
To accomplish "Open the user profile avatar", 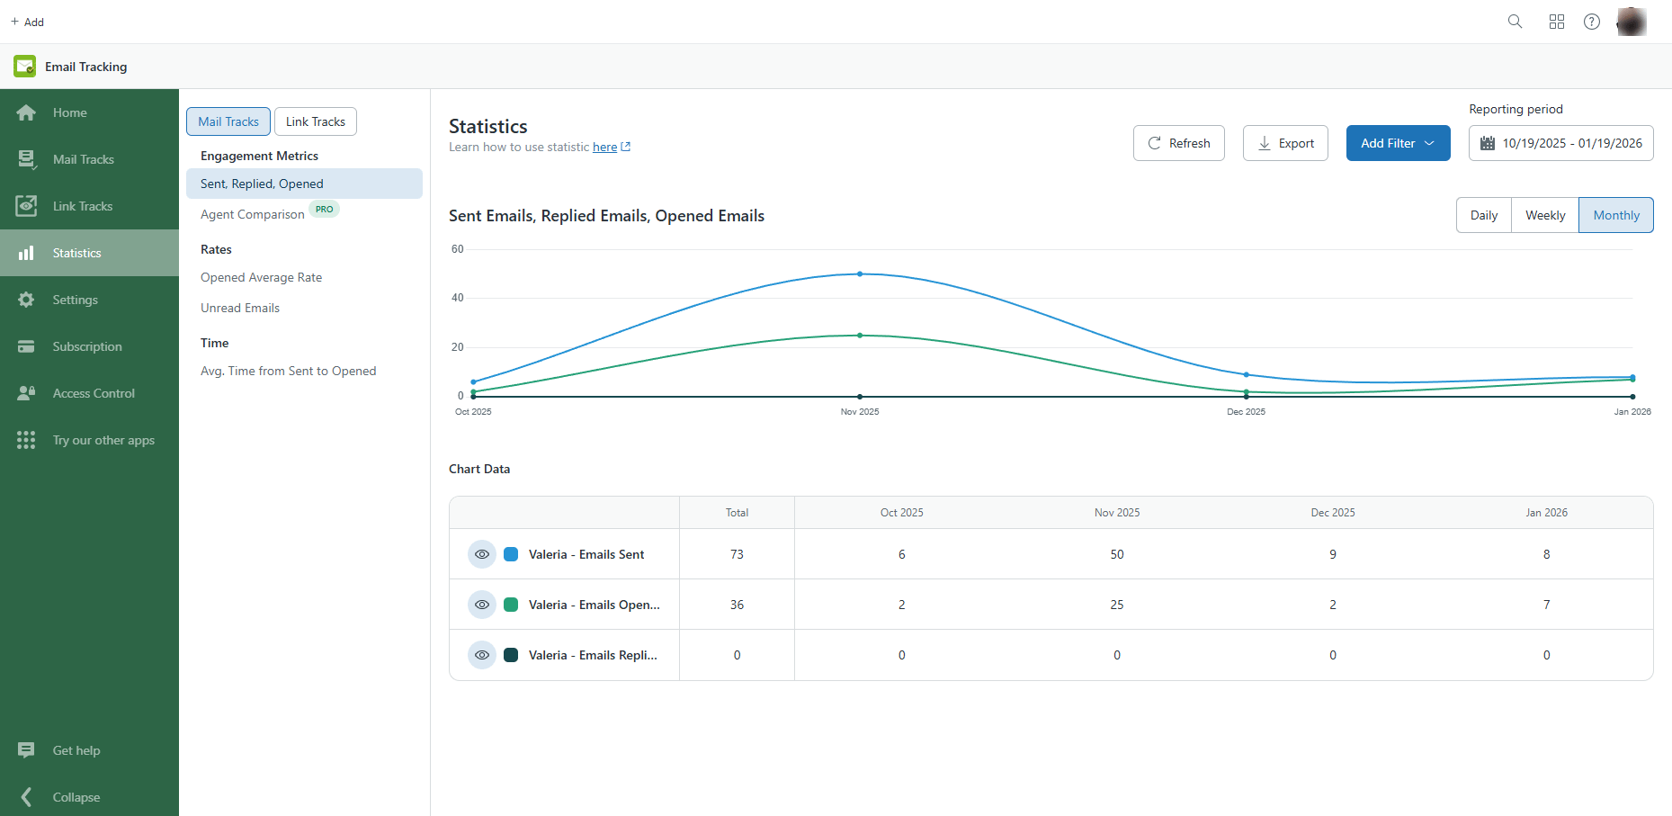I will pyautogui.click(x=1631, y=22).
